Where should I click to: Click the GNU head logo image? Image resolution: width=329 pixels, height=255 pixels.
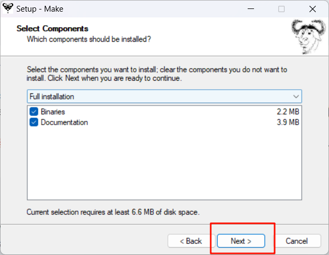click(308, 36)
